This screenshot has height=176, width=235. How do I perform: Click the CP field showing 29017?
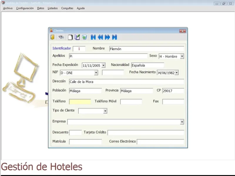coord(173,91)
